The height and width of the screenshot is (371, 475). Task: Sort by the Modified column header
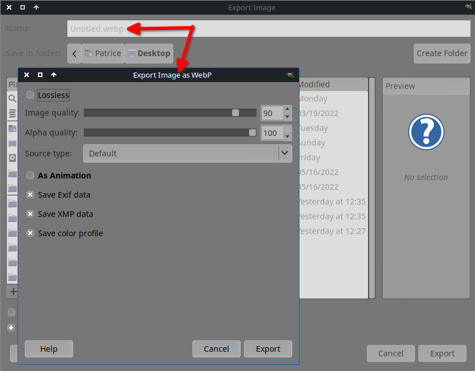[x=333, y=84]
